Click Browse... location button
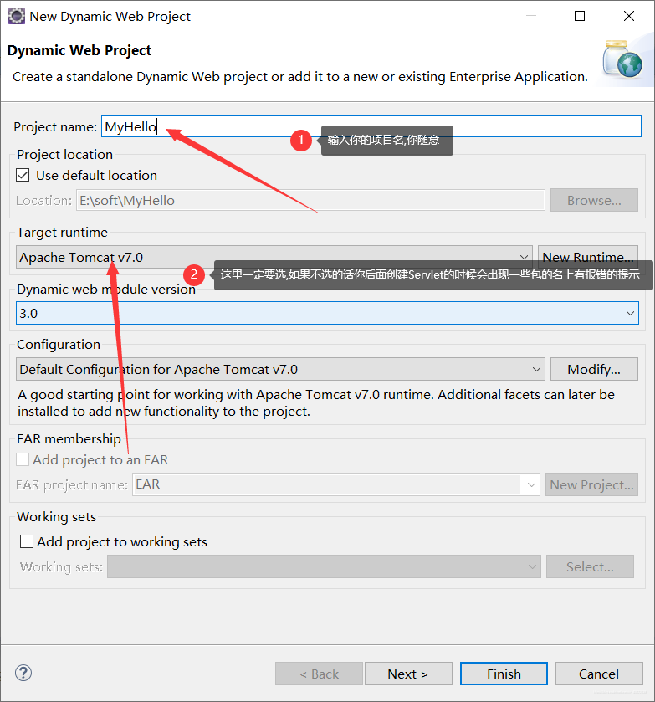 click(x=594, y=200)
